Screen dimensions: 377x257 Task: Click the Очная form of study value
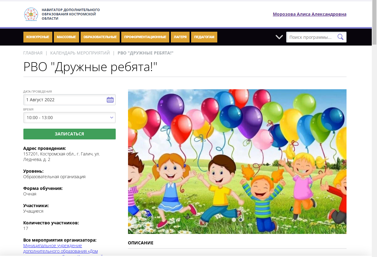click(30, 194)
